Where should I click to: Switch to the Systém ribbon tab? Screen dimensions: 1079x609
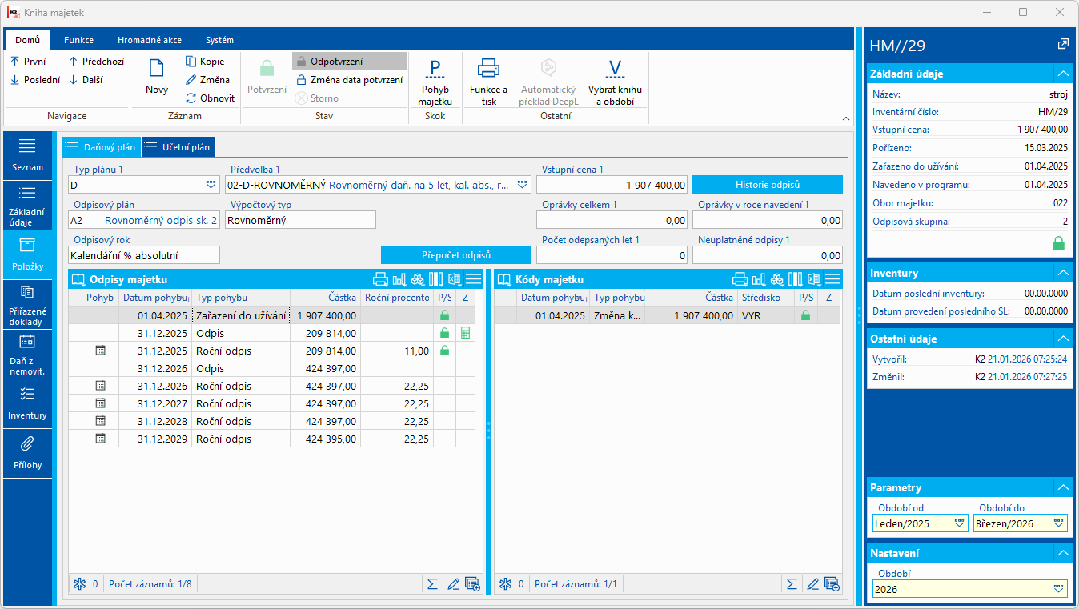219,40
